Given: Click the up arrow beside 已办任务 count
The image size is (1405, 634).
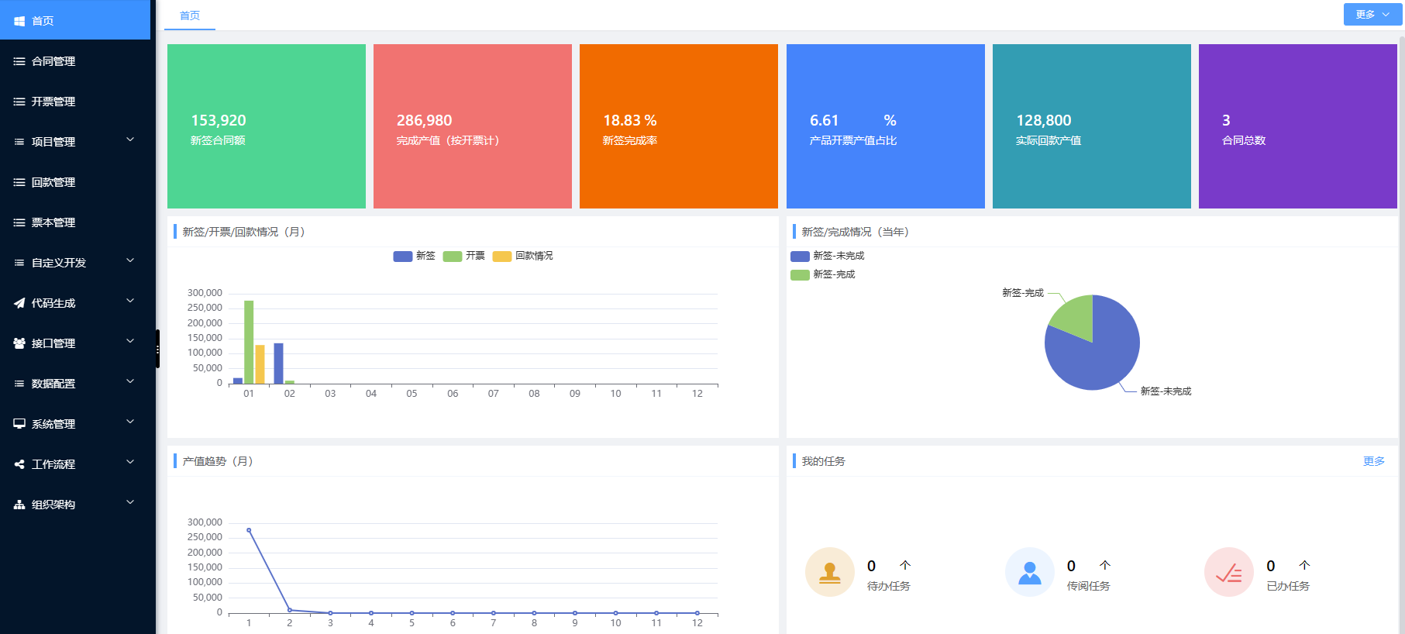Looking at the screenshot, I should pyautogui.click(x=1305, y=565).
